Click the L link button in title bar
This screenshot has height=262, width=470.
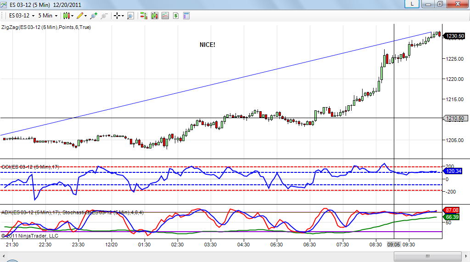point(412,4)
